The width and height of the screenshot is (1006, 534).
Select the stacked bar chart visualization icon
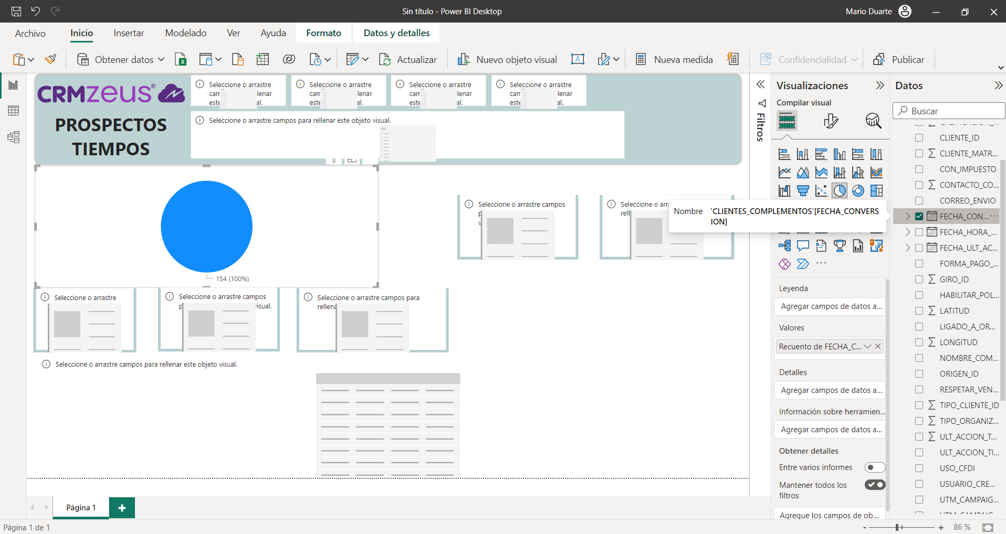click(784, 154)
